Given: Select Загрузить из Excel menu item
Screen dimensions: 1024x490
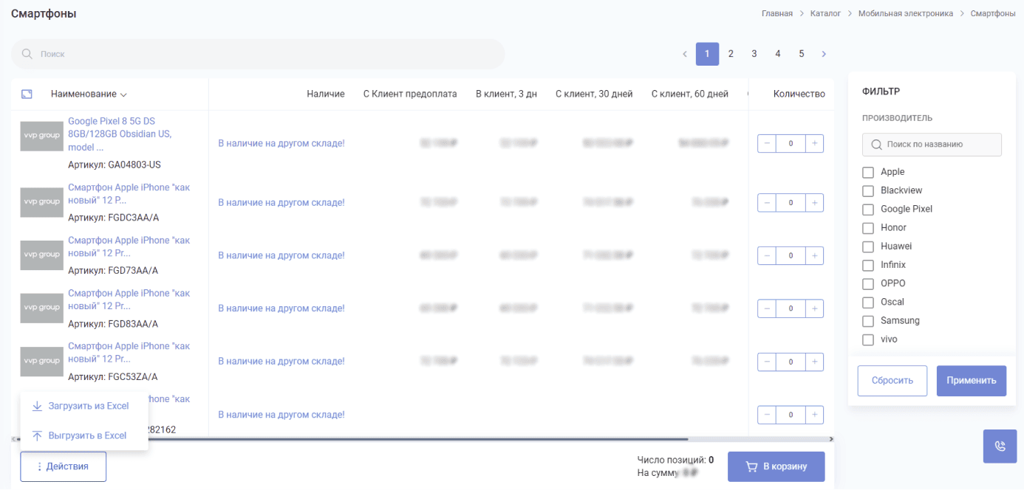Looking at the screenshot, I should (81, 406).
